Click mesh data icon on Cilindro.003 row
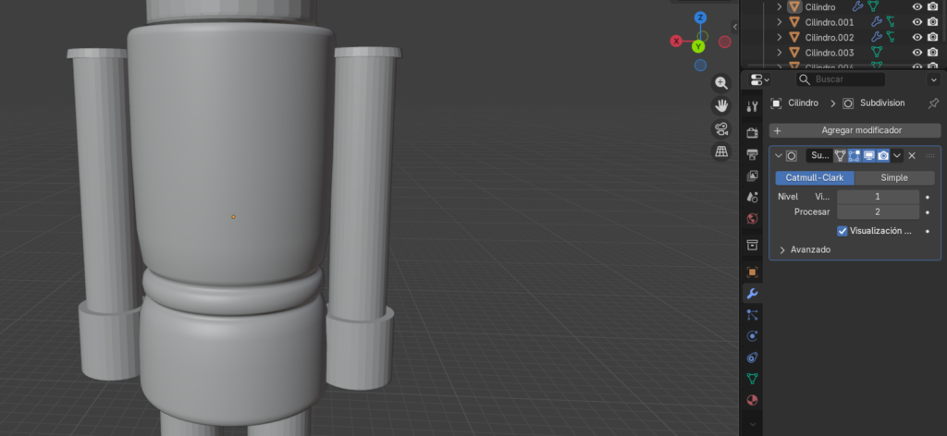This screenshot has height=436, width=947. pos(876,53)
